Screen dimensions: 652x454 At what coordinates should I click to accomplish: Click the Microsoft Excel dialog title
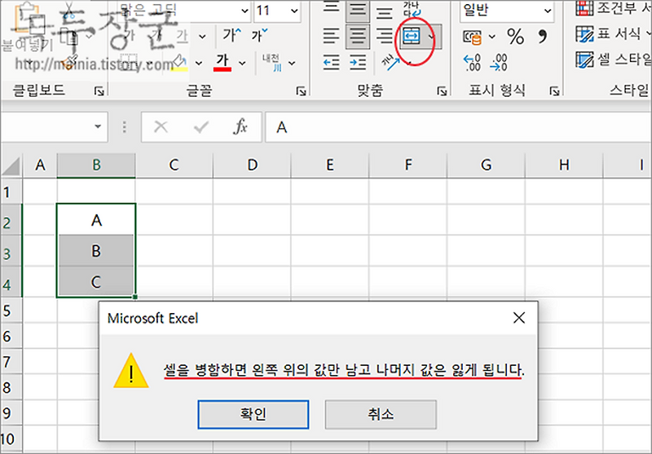152,318
